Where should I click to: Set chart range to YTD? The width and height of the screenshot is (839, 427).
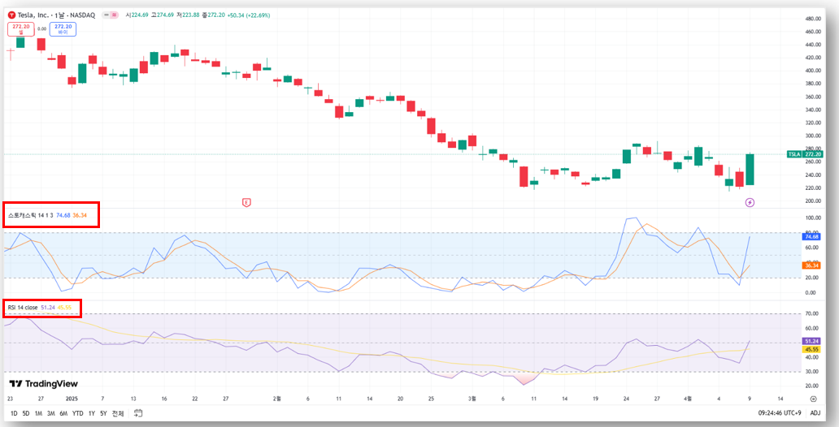(78, 413)
